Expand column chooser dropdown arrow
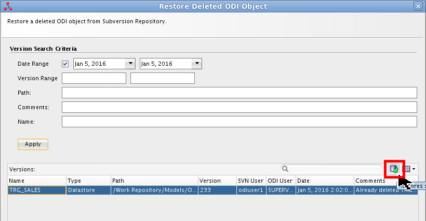Viewport: 426px width, 221px height. click(414, 169)
